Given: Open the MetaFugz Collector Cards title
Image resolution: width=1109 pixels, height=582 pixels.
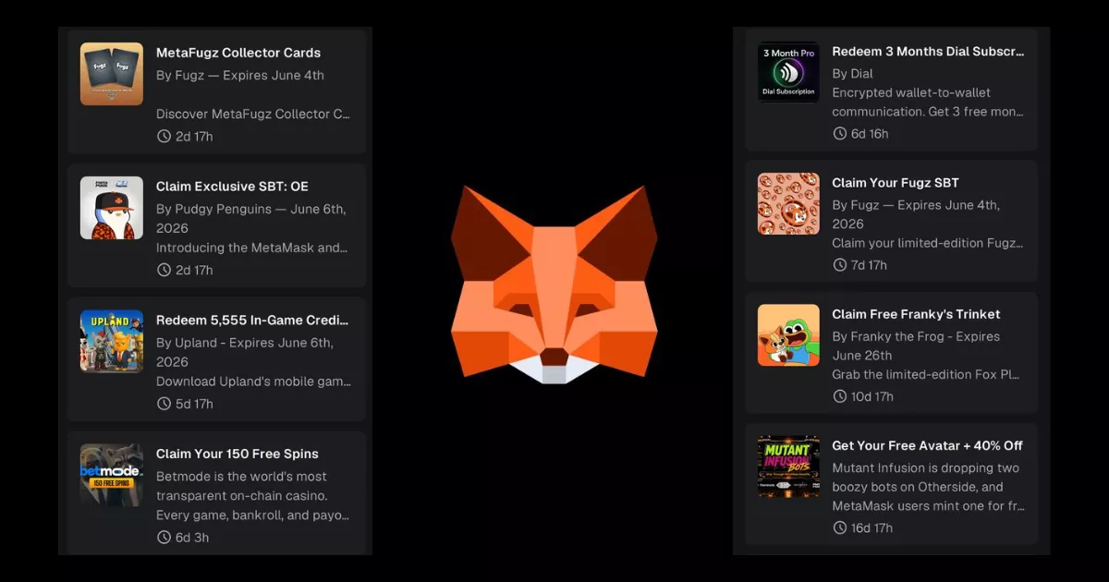Looking at the screenshot, I should point(238,53).
